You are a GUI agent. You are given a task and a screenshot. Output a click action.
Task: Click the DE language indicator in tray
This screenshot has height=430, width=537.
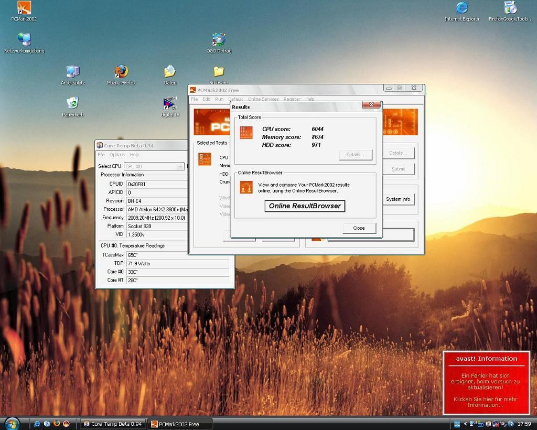[457, 424]
